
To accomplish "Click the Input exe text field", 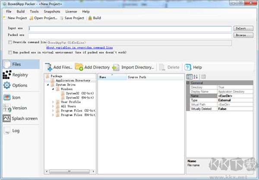I will [x=130, y=29].
